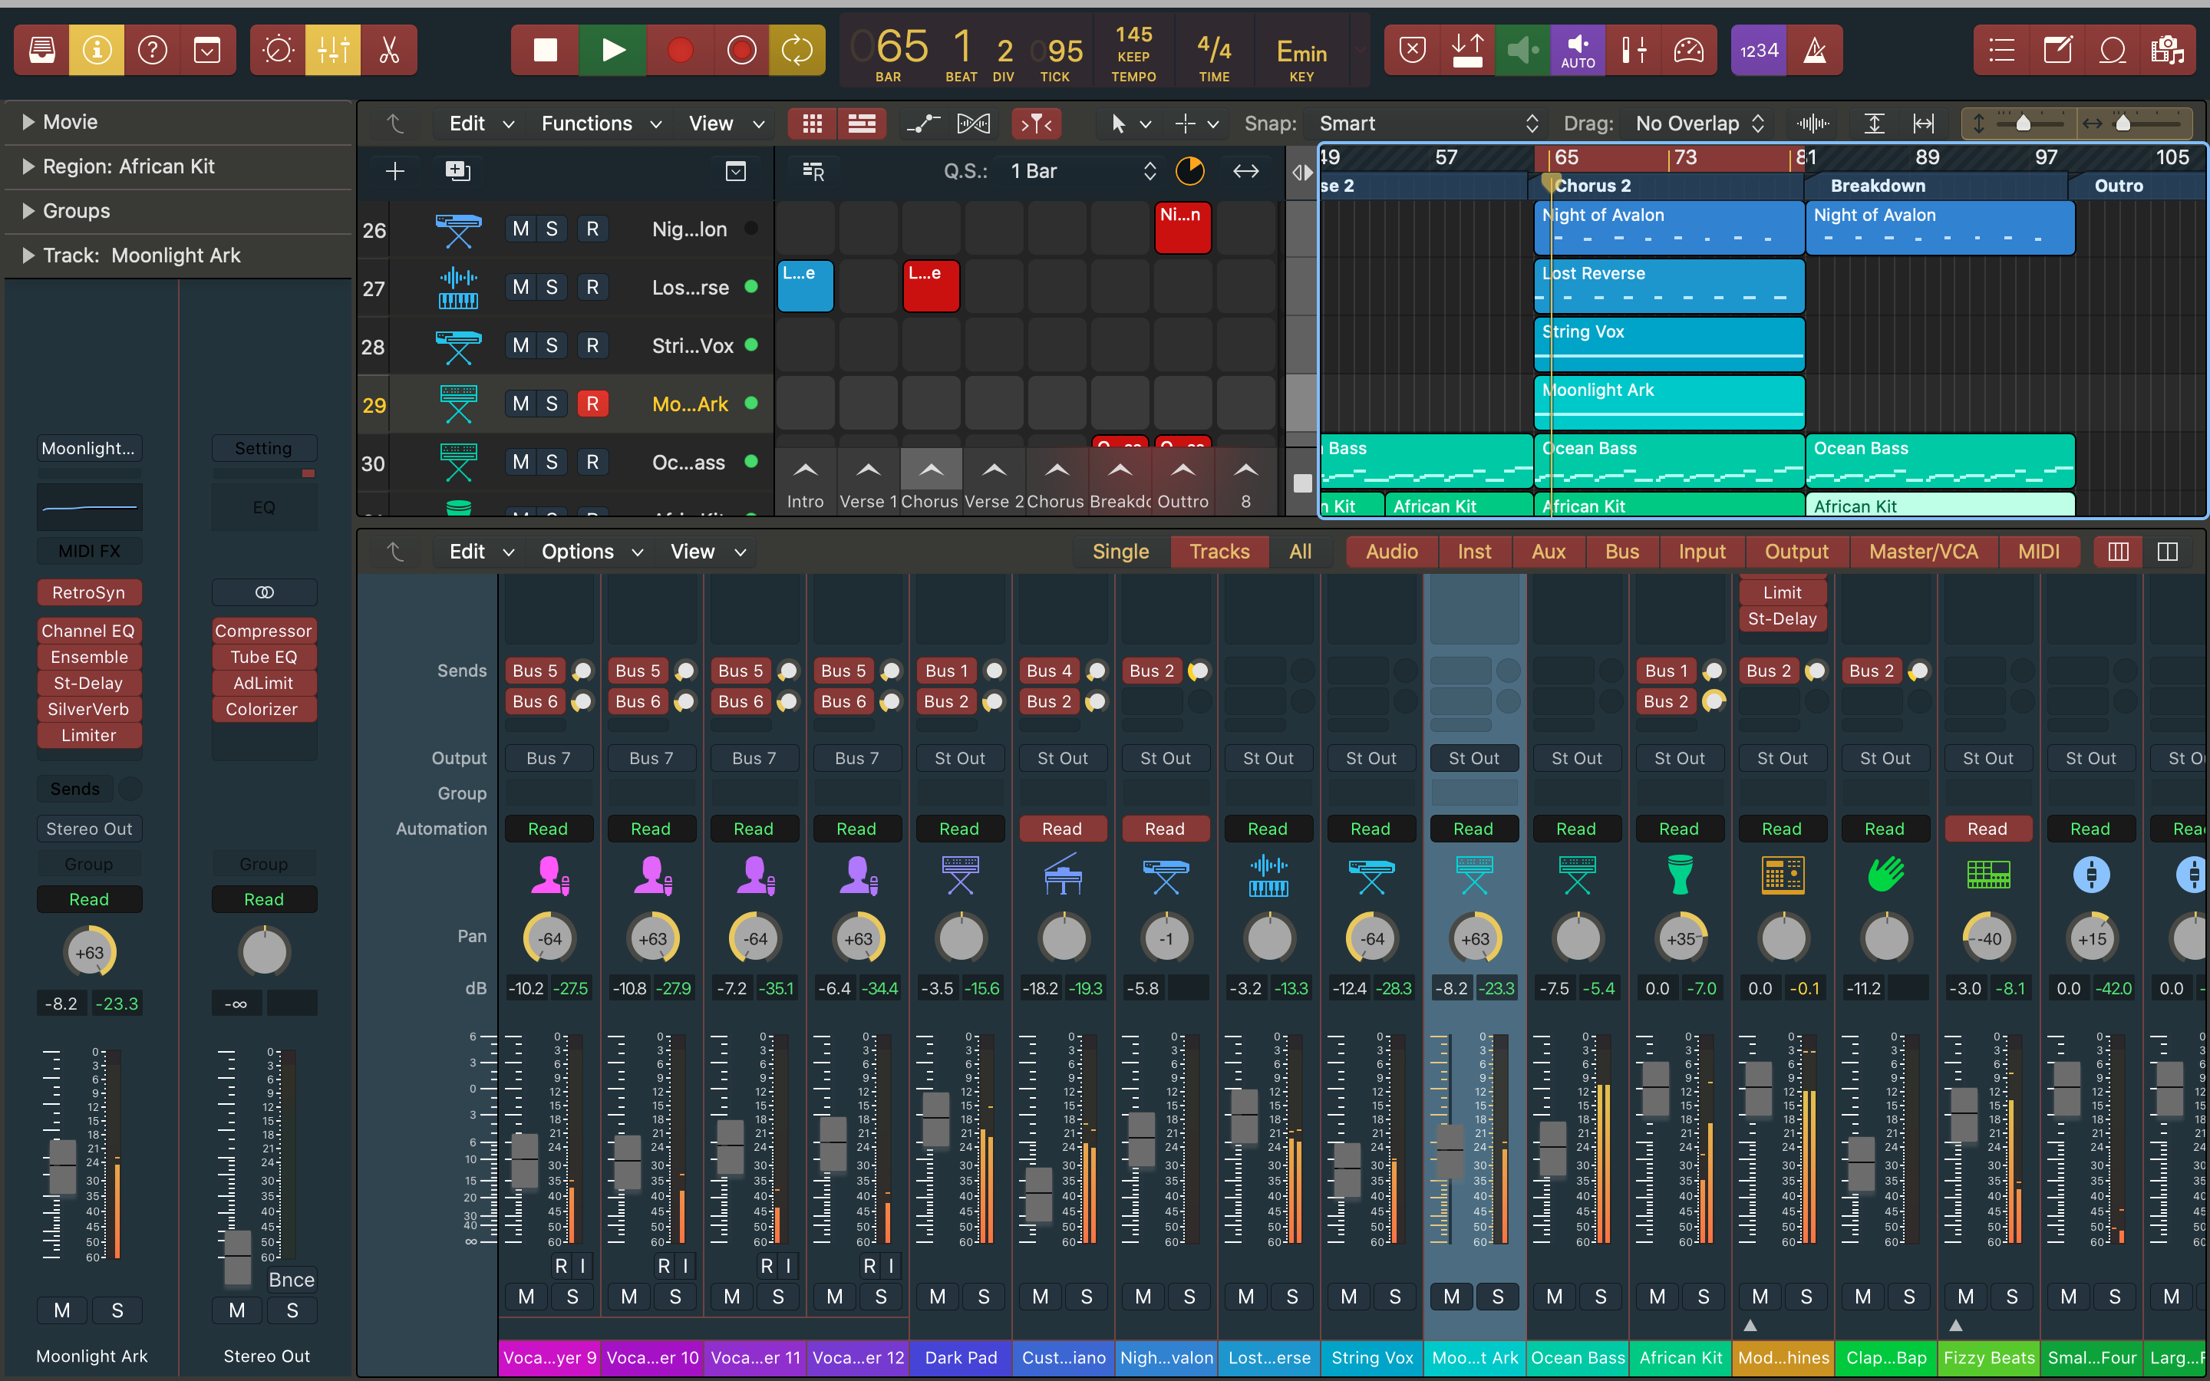
Task: Click the RetroSyn instrument slot
Action: 88,593
